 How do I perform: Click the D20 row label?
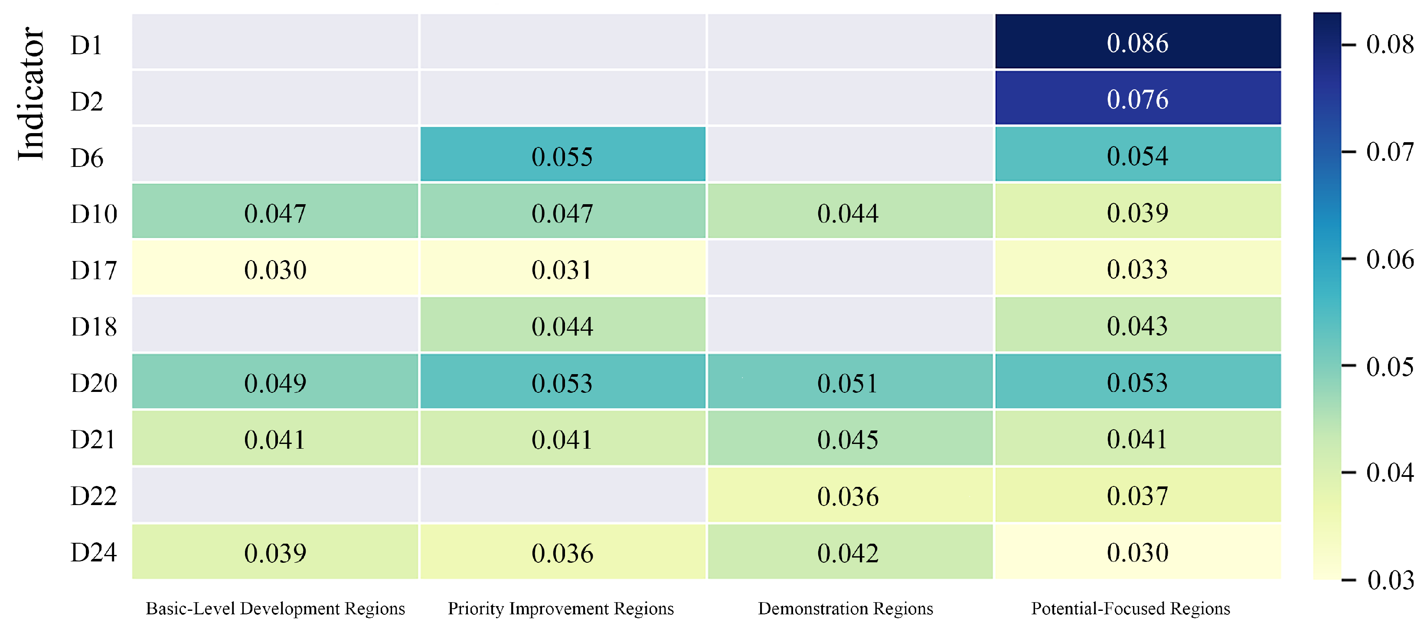coord(94,383)
